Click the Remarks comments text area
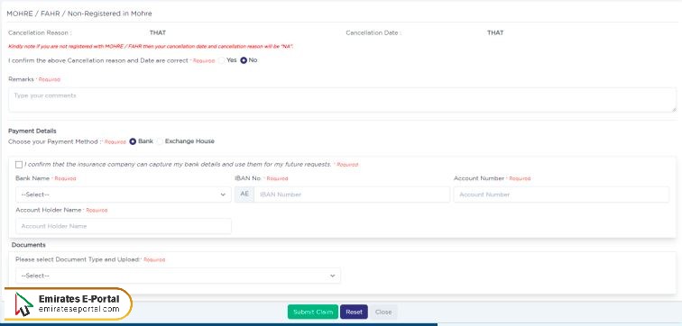This screenshot has width=682, height=326. click(342, 100)
